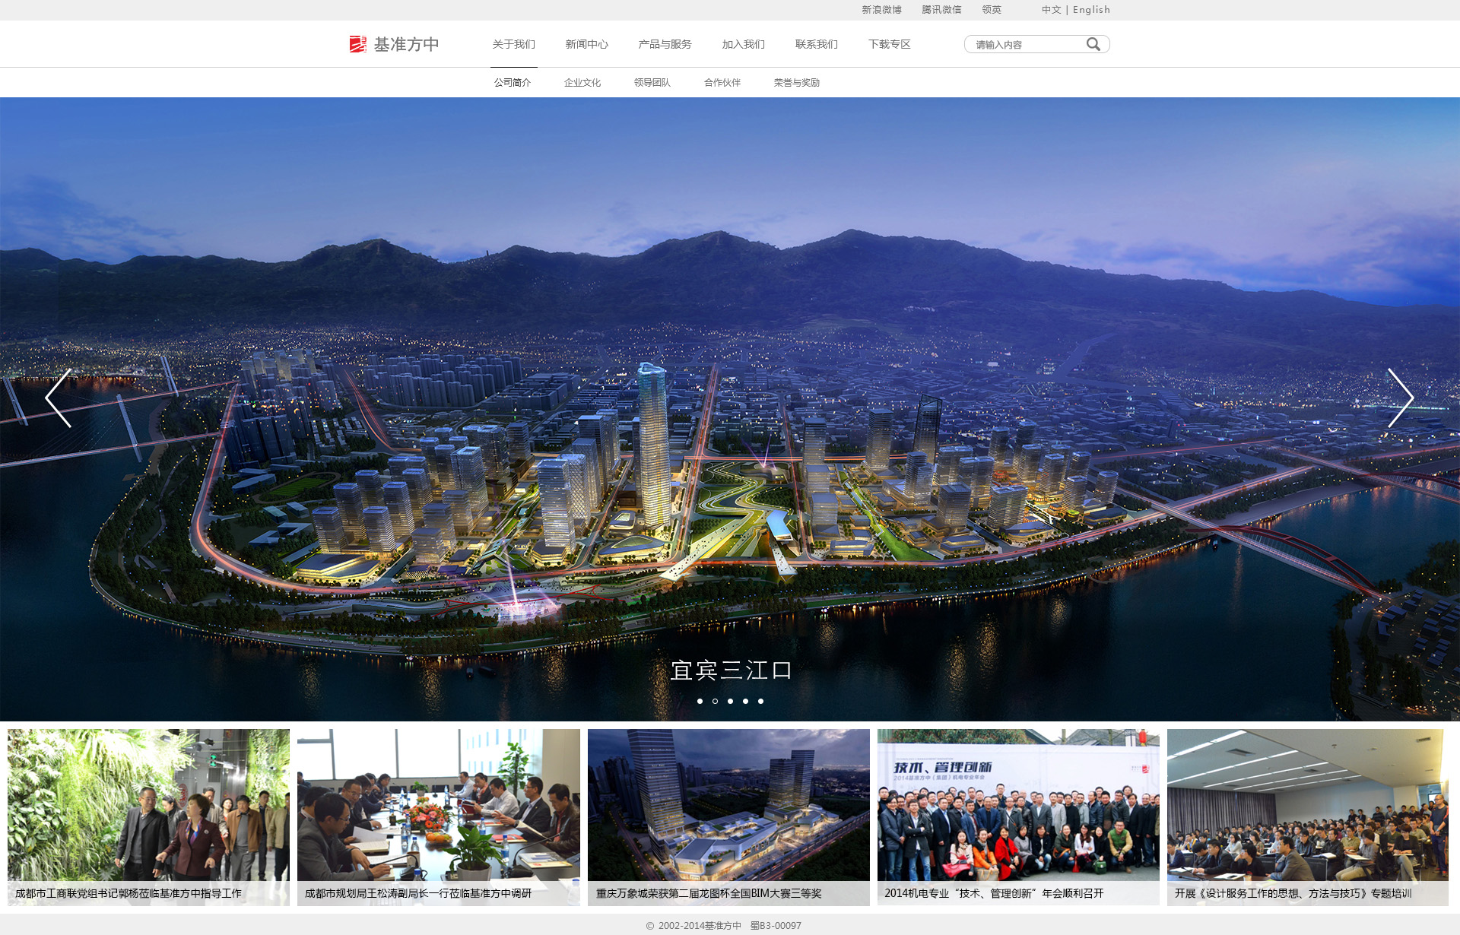Select the third carousel dot

tap(730, 701)
